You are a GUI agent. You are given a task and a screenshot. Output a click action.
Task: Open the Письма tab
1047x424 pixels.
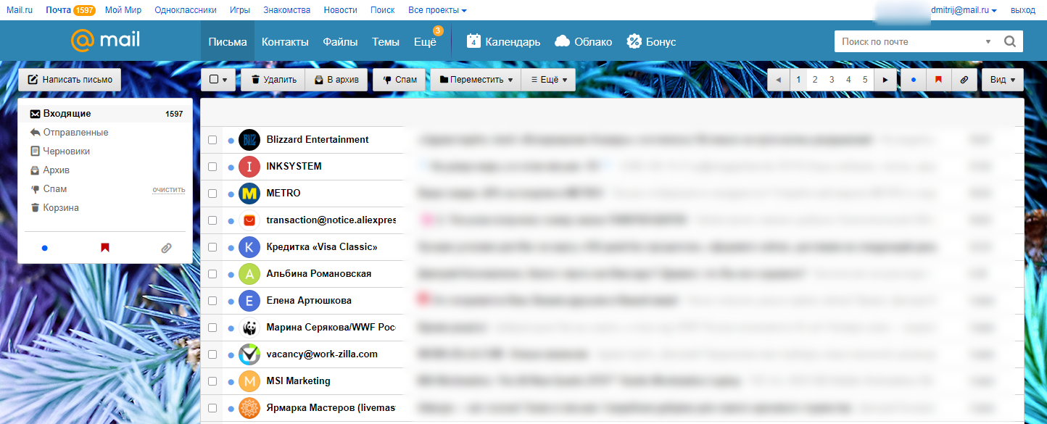[x=228, y=41]
